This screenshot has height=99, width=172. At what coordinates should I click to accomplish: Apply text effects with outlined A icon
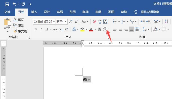click(74, 29)
